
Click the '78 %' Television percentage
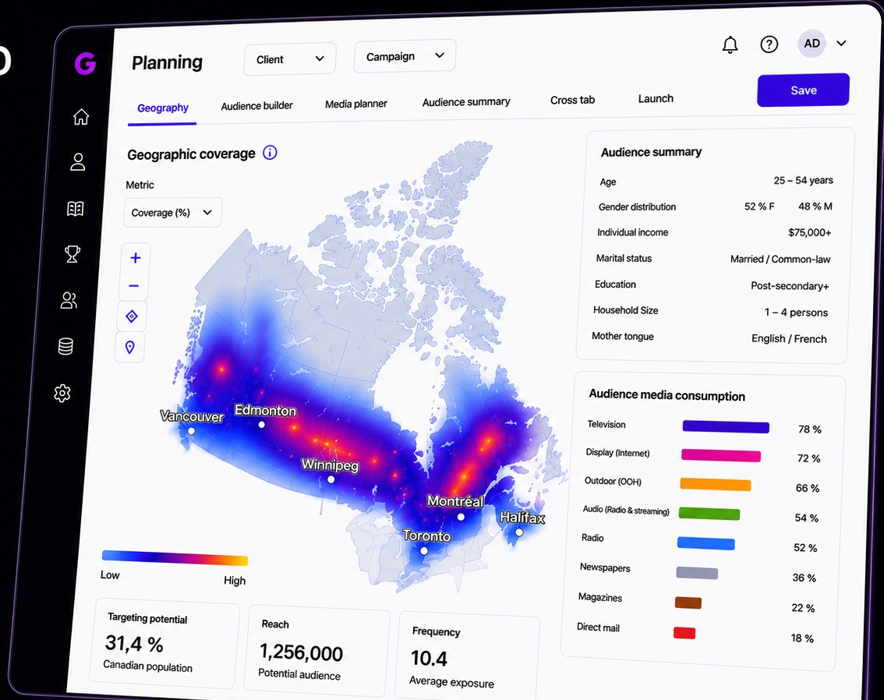(810, 430)
